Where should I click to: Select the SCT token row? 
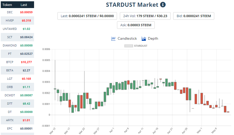pos(17,37)
